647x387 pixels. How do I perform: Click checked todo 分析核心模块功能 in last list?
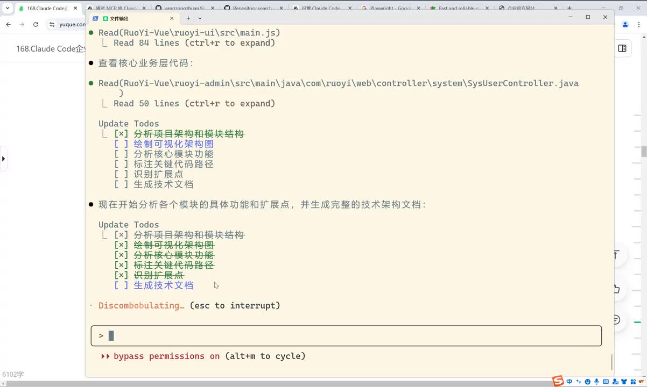pyautogui.click(x=173, y=255)
